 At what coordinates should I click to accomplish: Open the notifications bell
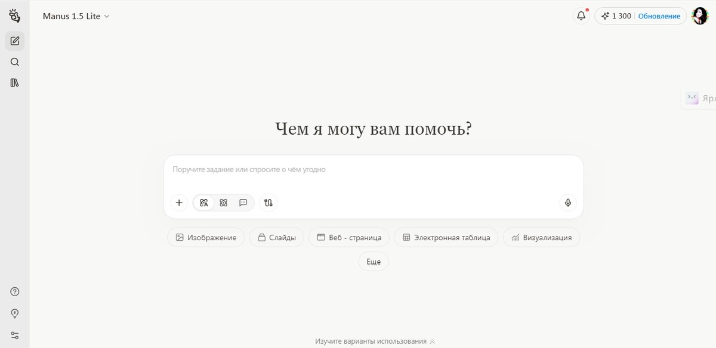pos(581,15)
